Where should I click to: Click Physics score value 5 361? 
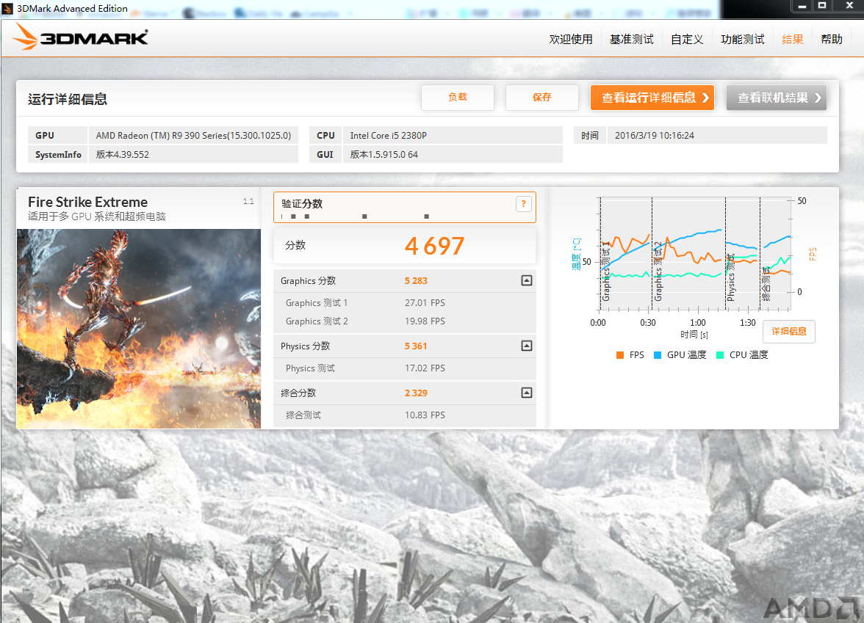(x=416, y=346)
